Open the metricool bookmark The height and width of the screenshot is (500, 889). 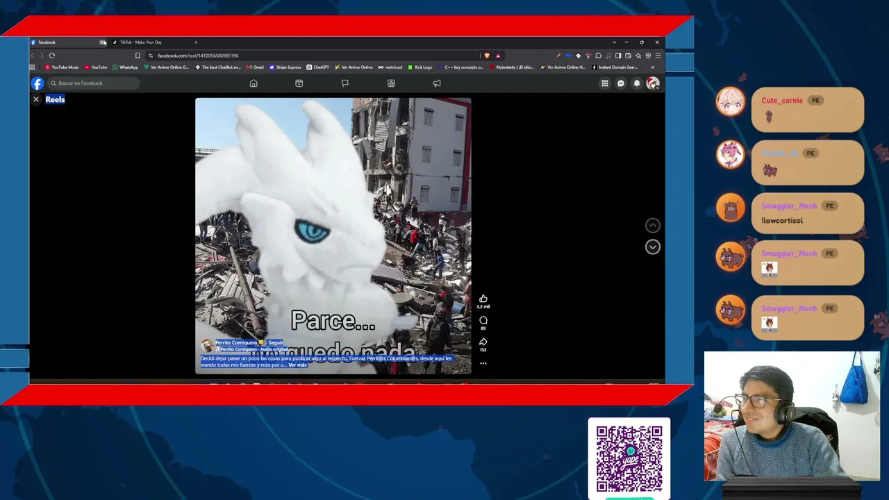point(390,67)
